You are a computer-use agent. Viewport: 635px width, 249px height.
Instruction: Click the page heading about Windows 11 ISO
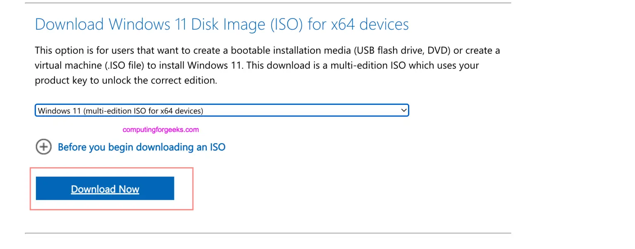tap(222, 24)
